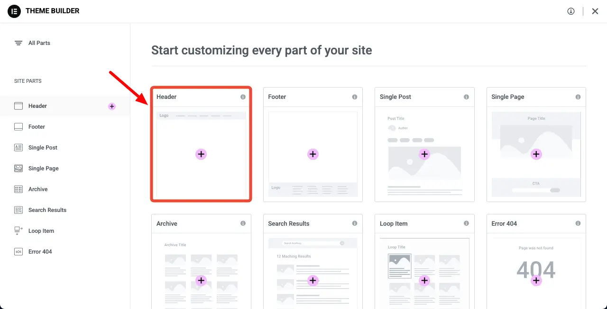Select Footer in Site Parts sidebar
Viewport: 607px width, 309px height.
tap(37, 127)
